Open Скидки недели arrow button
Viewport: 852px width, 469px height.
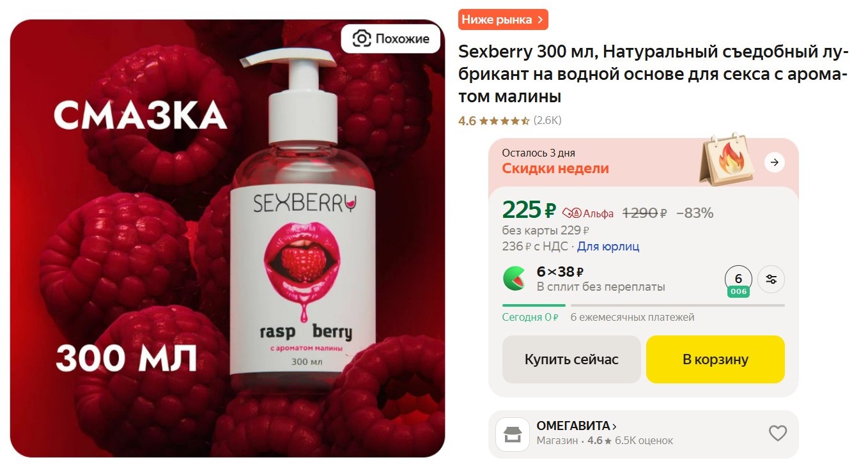pyautogui.click(x=774, y=162)
